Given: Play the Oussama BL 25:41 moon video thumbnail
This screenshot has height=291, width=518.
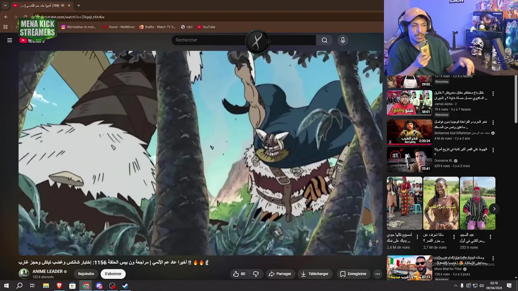Looking at the screenshot, I should click(x=409, y=159).
